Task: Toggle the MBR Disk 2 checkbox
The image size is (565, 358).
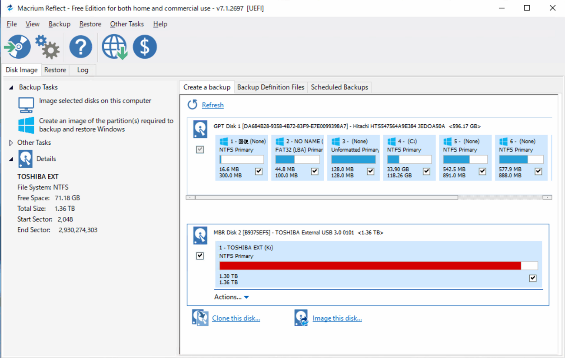Action: click(200, 255)
